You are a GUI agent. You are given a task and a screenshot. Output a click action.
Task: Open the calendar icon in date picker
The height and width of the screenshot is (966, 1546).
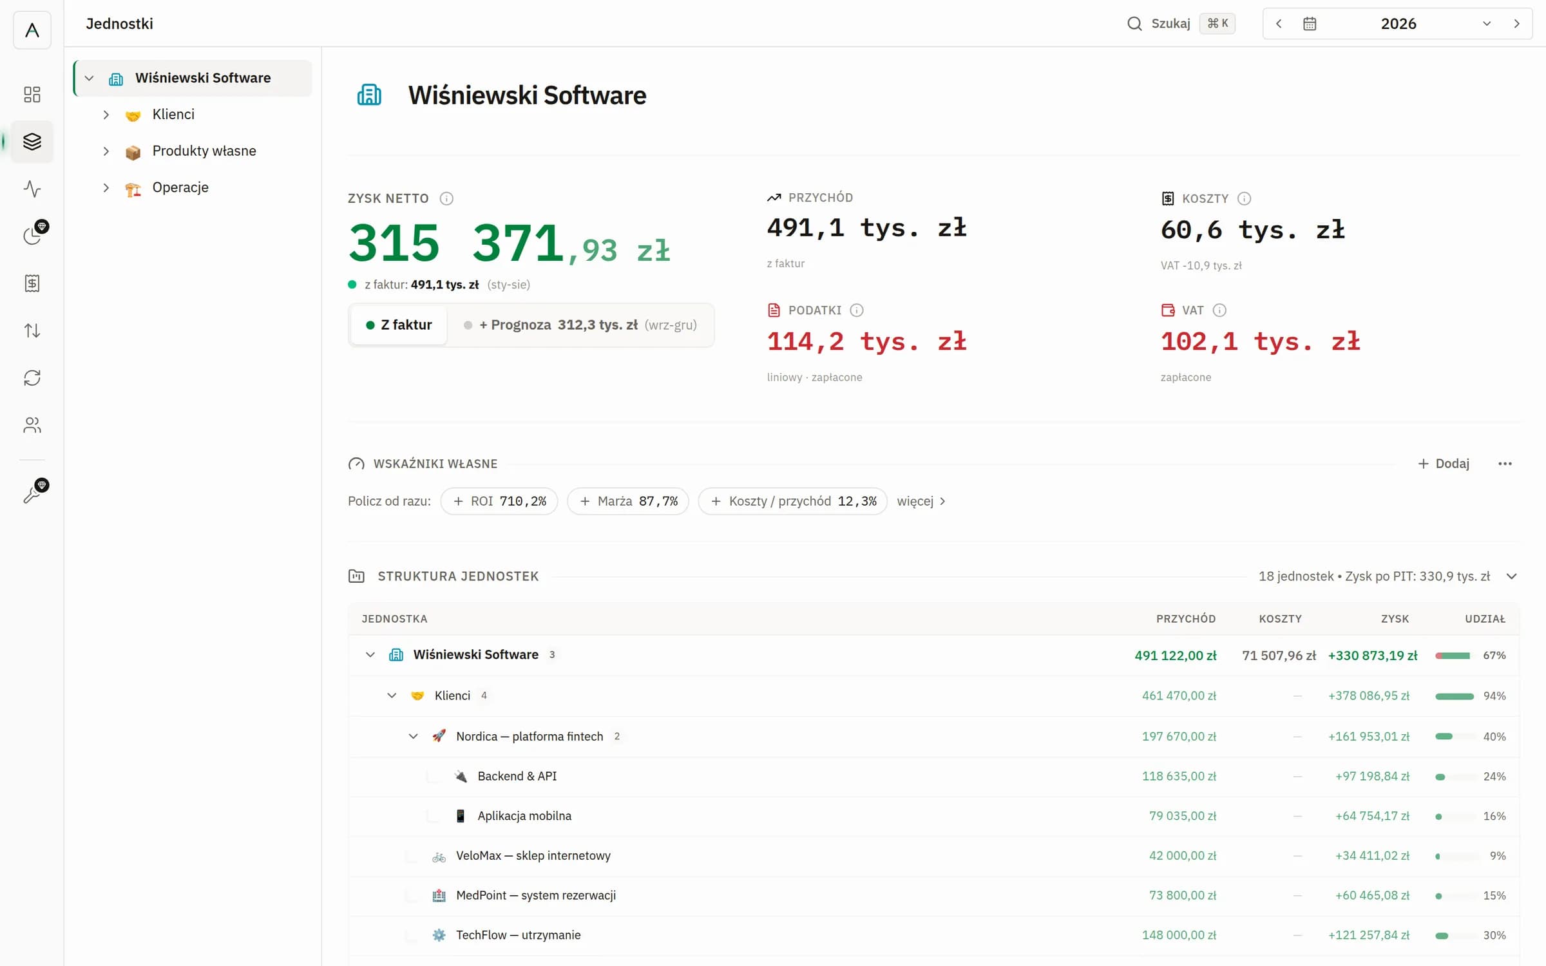point(1309,24)
